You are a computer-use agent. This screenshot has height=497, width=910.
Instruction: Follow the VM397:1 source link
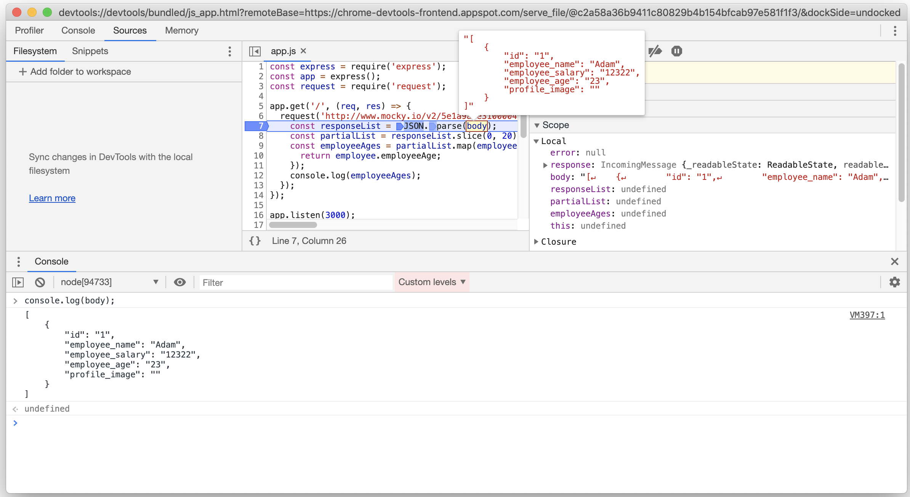pyautogui.click(x=867, y=315)
